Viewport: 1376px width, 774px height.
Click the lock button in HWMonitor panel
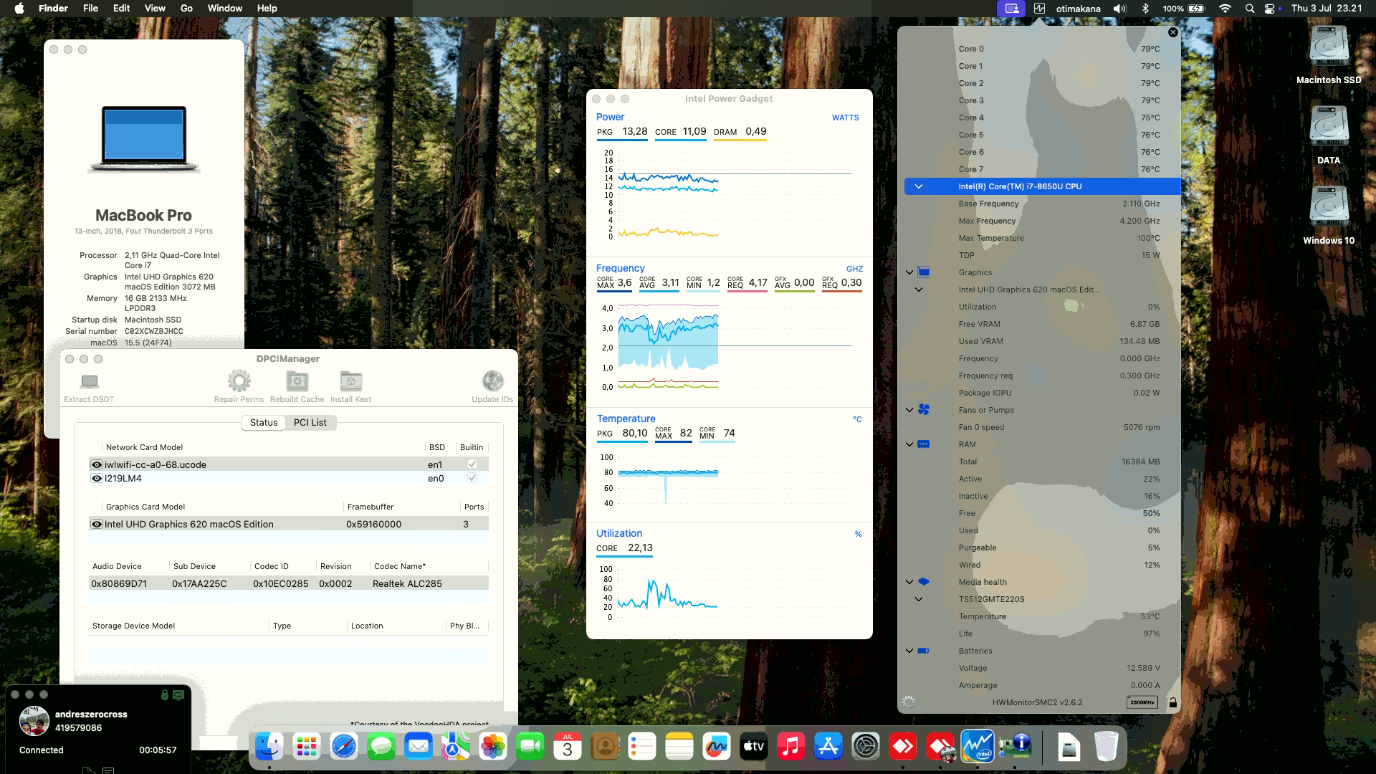(x=1172, y=702)
